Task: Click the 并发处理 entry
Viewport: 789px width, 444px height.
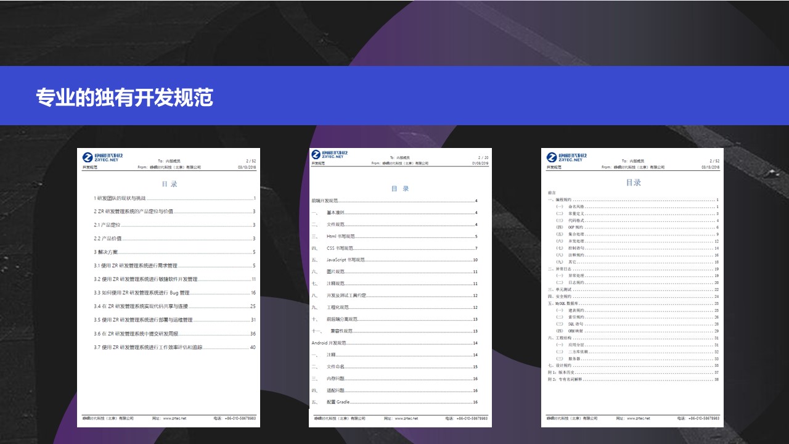Action: coord(637,241)
